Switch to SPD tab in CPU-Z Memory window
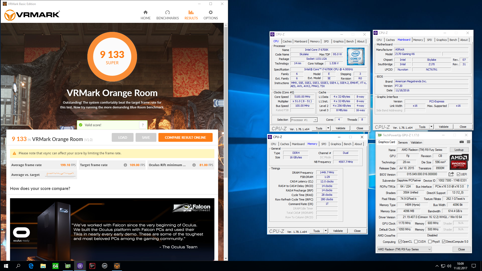 324,144
